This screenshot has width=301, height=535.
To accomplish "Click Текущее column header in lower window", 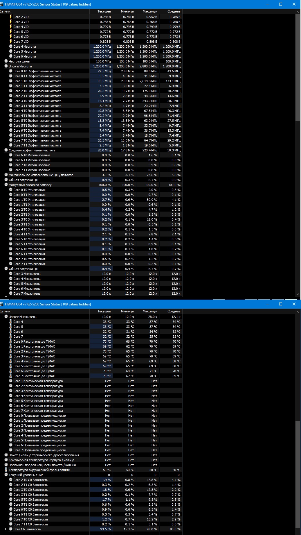I will pos(101,311).
